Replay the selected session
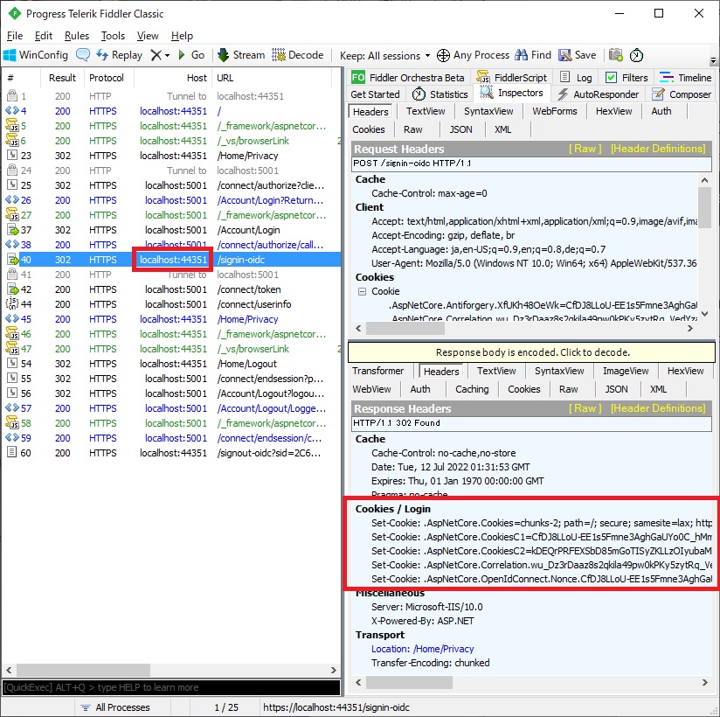720x717 pixels. tap(120, 55)
